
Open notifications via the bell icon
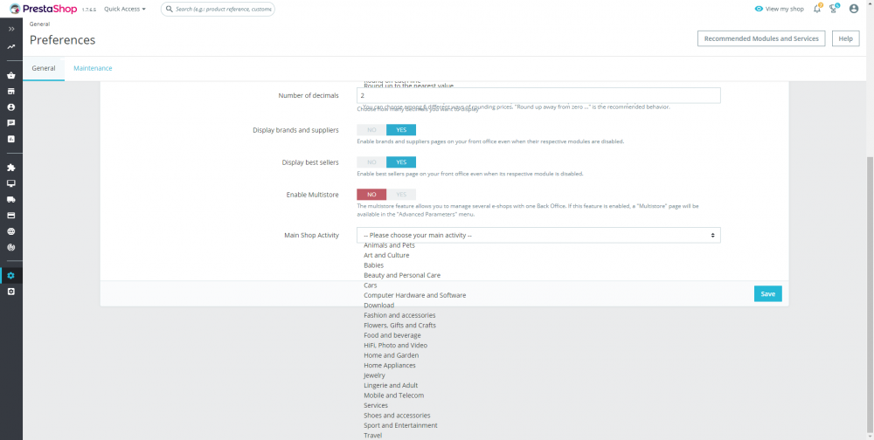(x=817, y=9)
